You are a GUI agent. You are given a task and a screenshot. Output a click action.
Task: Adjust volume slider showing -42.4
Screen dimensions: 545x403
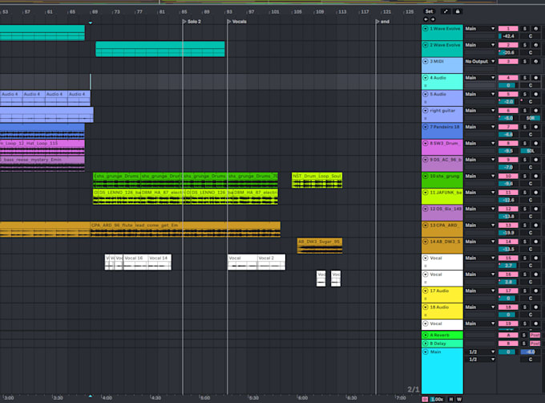coord(508,36)
